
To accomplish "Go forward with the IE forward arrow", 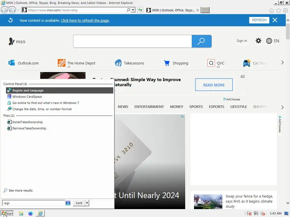I will (12, 10).
